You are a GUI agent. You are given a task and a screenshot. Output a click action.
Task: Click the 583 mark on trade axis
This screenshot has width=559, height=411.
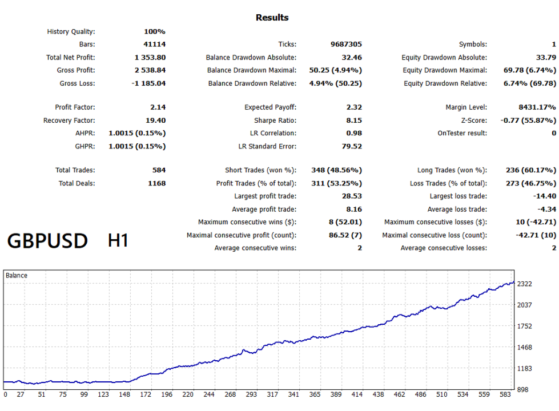505,394
